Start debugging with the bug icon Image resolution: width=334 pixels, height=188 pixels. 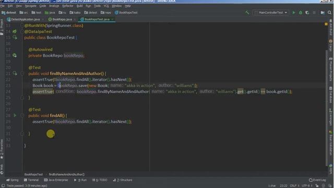coord(301,13)
